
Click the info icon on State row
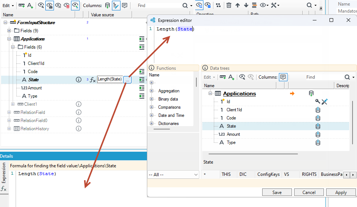click(x=78, y=79)
